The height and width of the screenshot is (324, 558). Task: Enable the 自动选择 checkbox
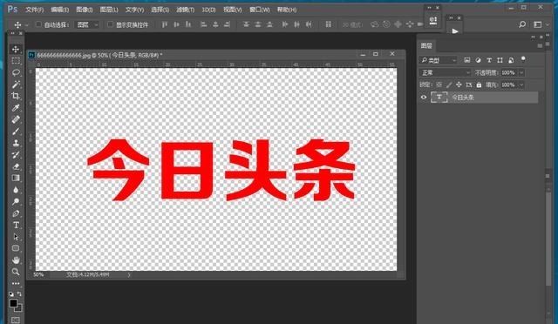point(38,24)
